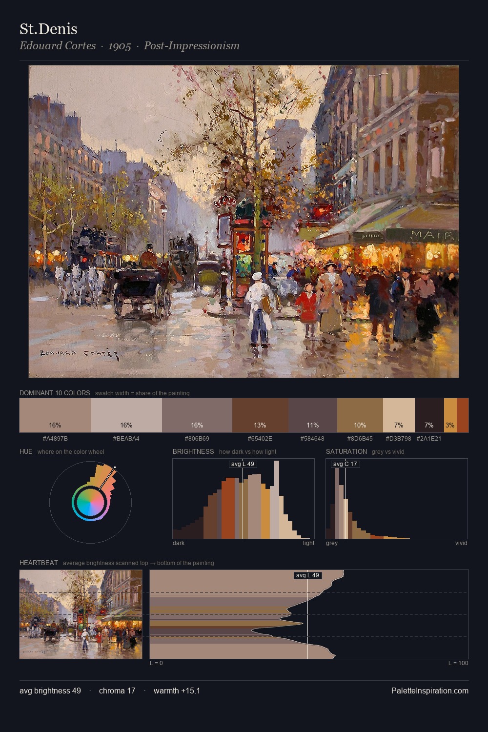Click the 'avg L 49' brightness histogram label
This screenshot has height=732, width=488.
[x=243, y=464]
